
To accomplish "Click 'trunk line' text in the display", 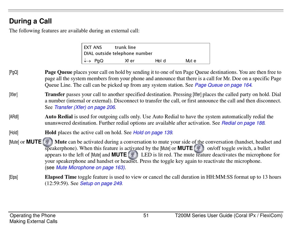I will 125,47.
